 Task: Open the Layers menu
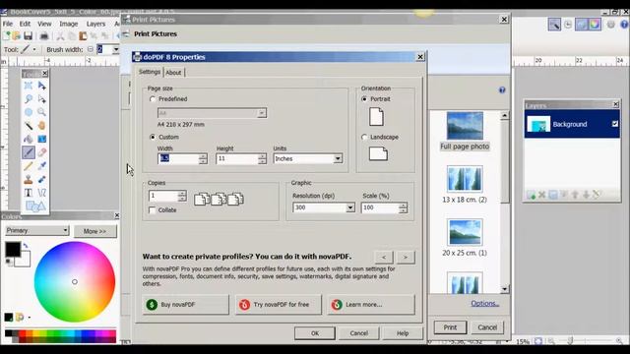pyautogui.click(x=95, y=24)
